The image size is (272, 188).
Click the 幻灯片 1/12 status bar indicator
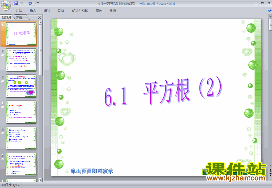11,185
